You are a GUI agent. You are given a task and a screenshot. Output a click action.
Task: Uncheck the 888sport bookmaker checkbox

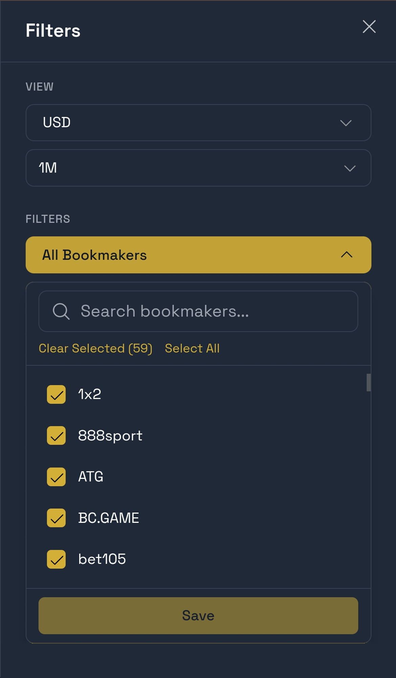pos(56,436)
